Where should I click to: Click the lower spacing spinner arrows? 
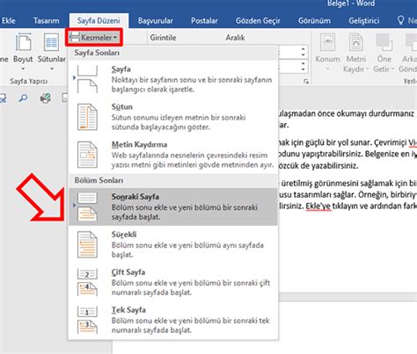[304, 67]
